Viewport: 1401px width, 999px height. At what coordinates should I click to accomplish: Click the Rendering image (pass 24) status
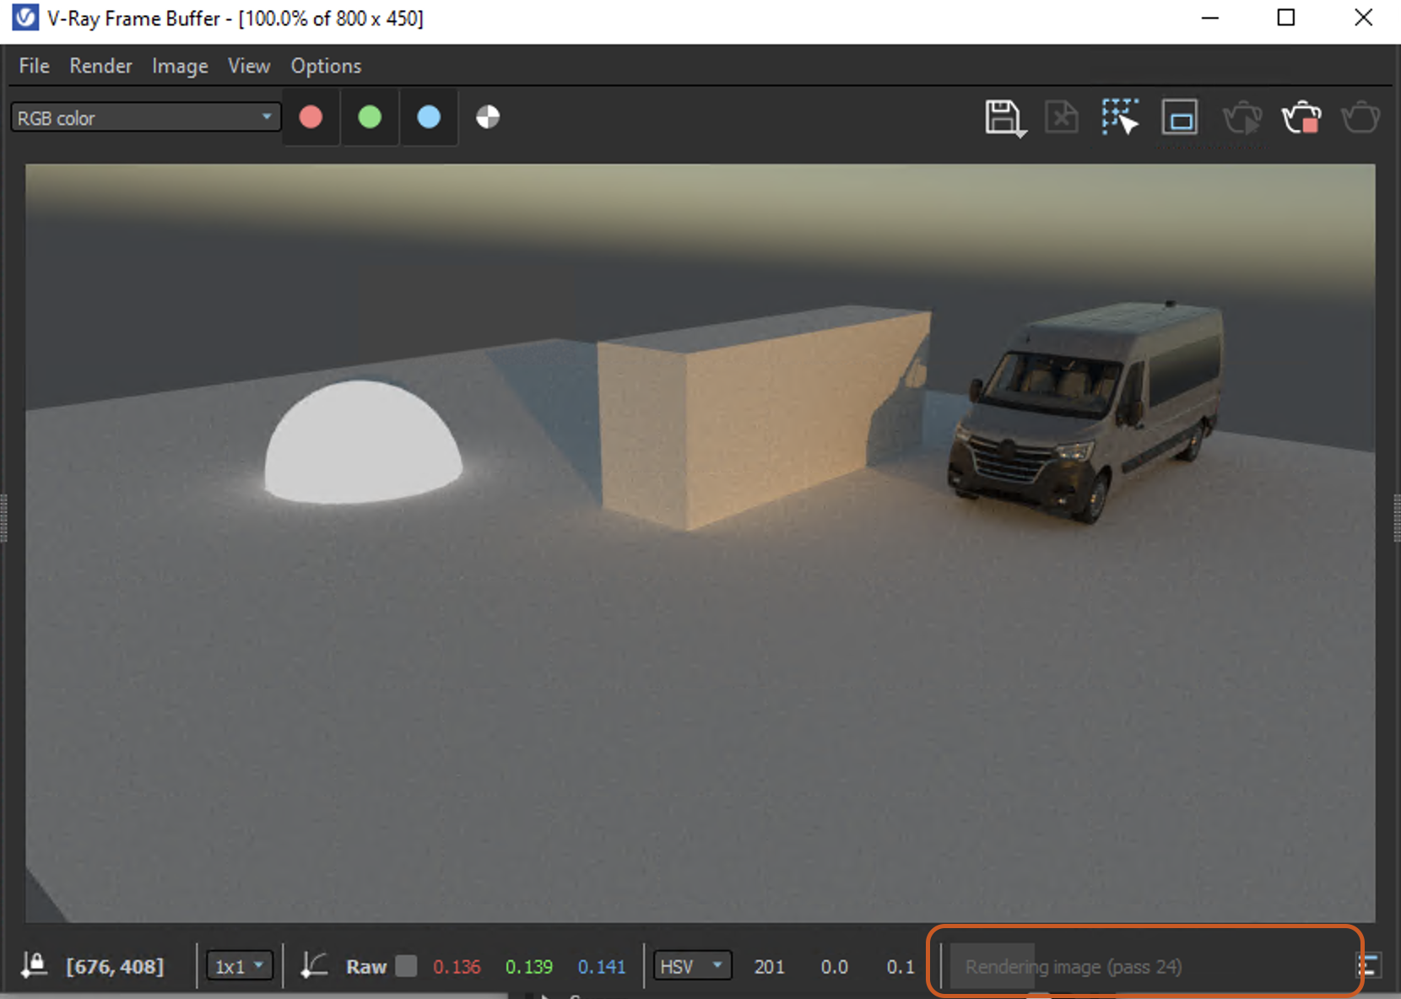click(1074, 967)
